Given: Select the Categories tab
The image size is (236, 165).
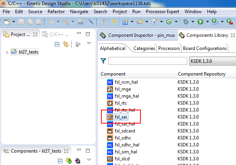Looking at the screenshot, I should 144,48.
